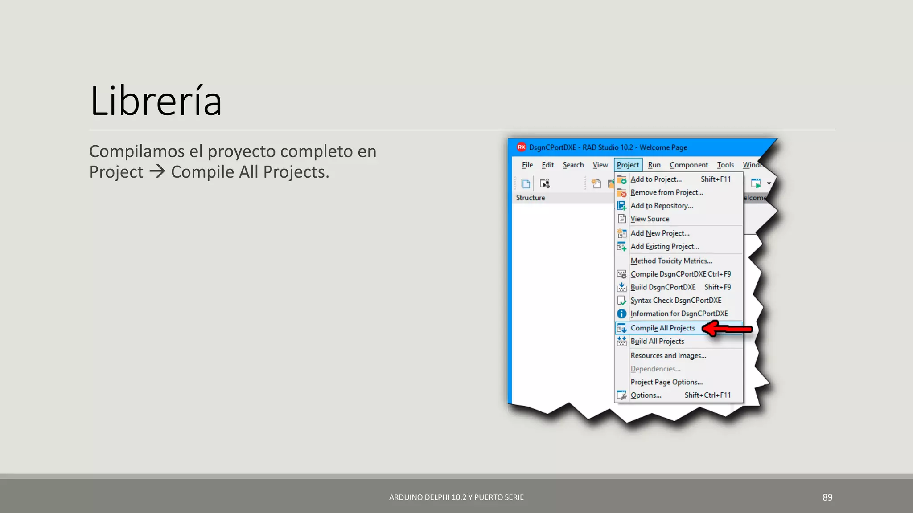Screen dimensions: 913x513
Task: Open the File menu
Action: 527,165
